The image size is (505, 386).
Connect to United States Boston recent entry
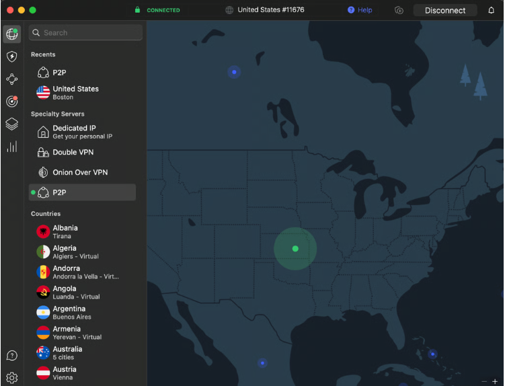point(82,93)
